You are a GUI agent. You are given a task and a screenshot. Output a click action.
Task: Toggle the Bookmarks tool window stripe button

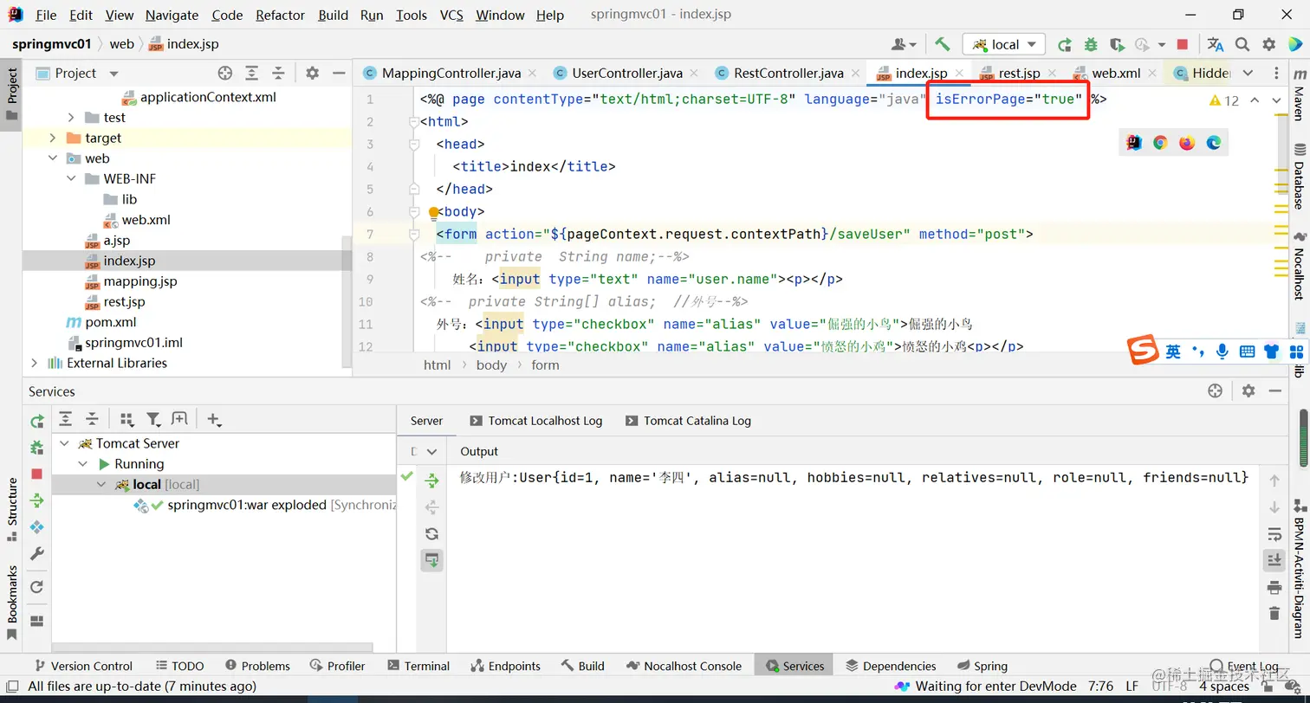click(11, 603)
